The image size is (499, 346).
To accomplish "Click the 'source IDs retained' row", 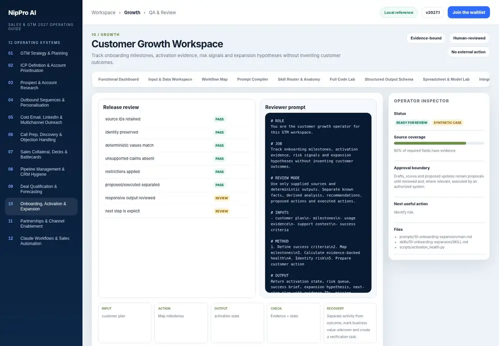I will (x=177, y=119).
